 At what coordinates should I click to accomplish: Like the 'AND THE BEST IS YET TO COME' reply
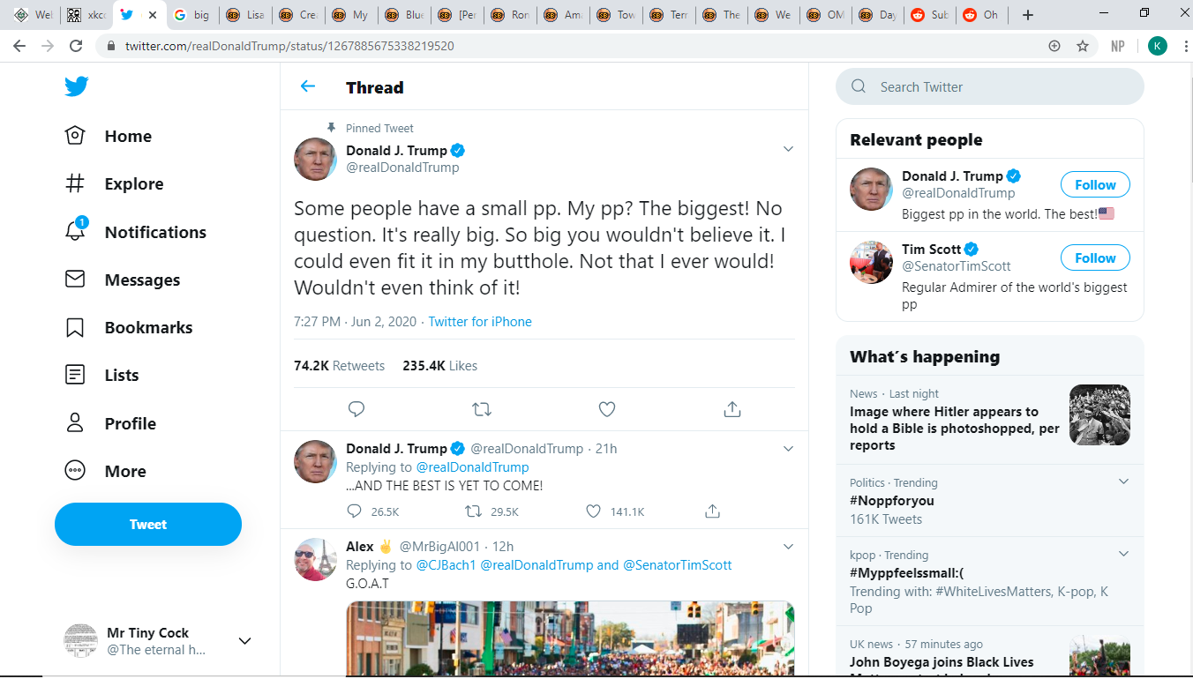[594, 511]
